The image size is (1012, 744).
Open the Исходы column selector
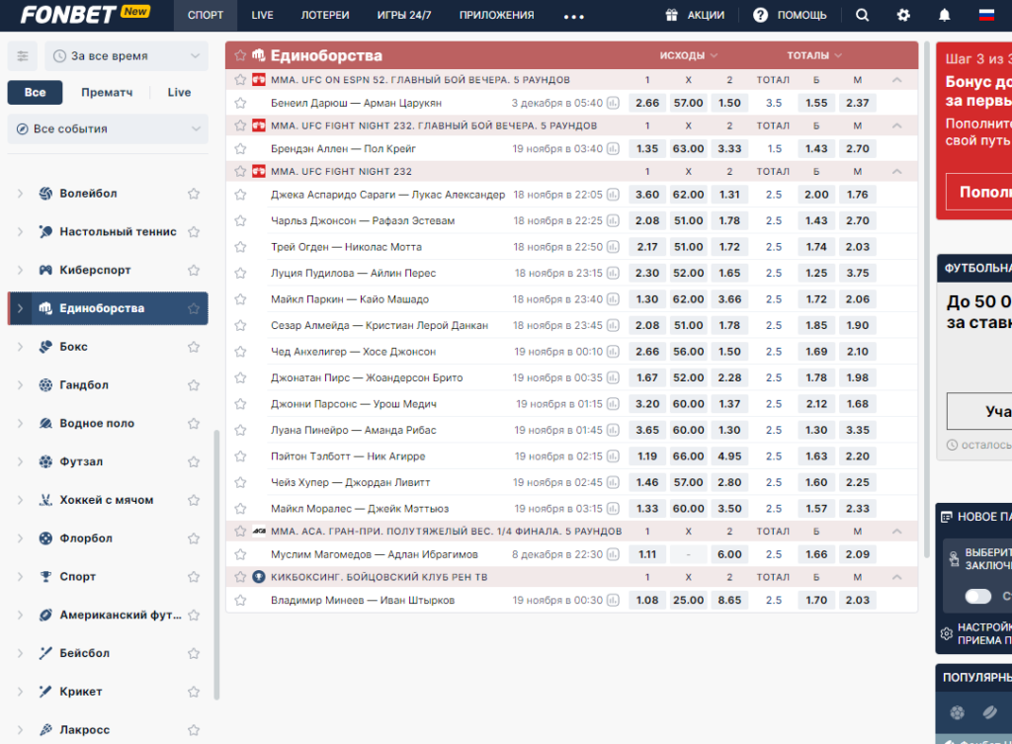688,55
